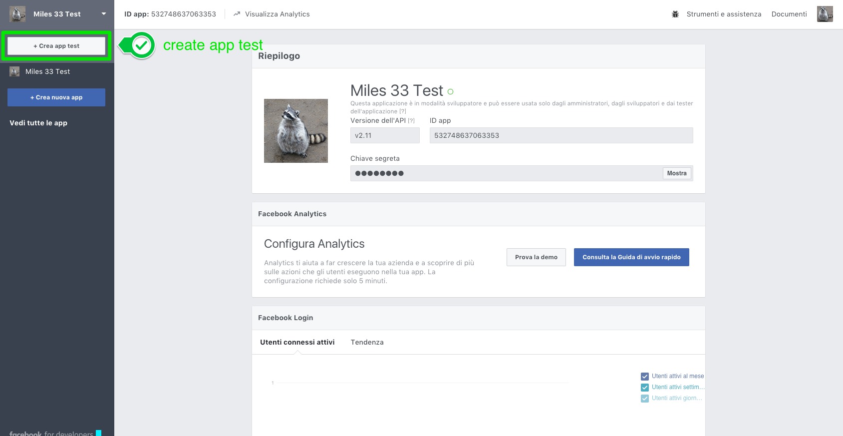Viewport: 843px width, 436px height.
Task: Click the raccoon app icon in sidebar header
Action: click(17, 14)
